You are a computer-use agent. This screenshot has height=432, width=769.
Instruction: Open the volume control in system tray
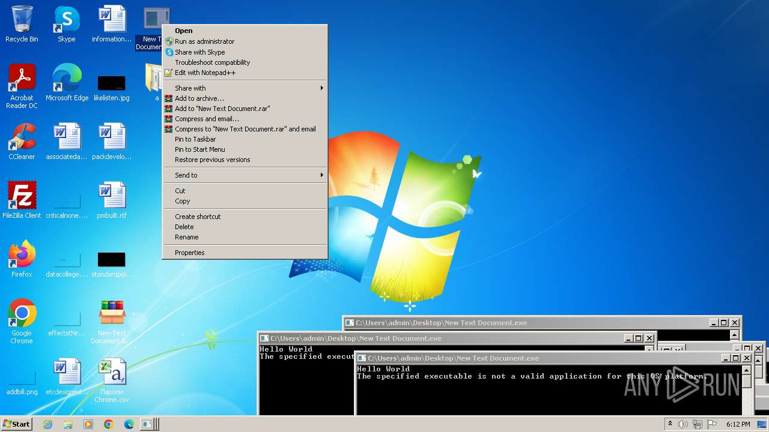(x=683, y=424)
